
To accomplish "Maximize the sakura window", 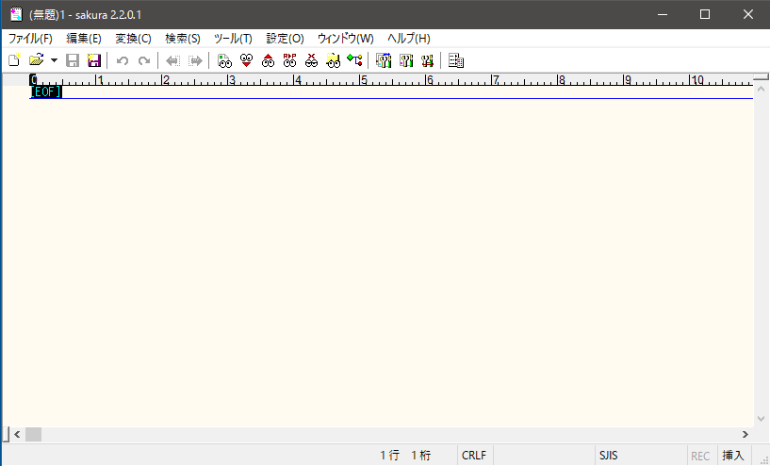I will 705,14.
